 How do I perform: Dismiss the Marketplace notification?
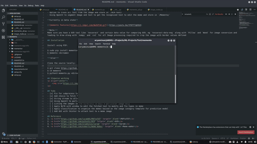pos(253,127)
